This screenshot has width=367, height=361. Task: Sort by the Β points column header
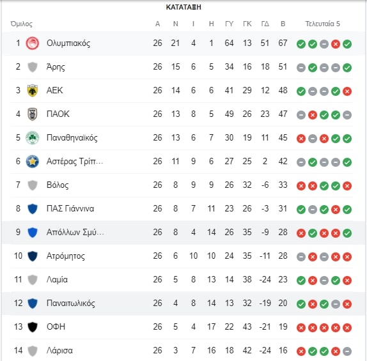[x=283, y=24]
